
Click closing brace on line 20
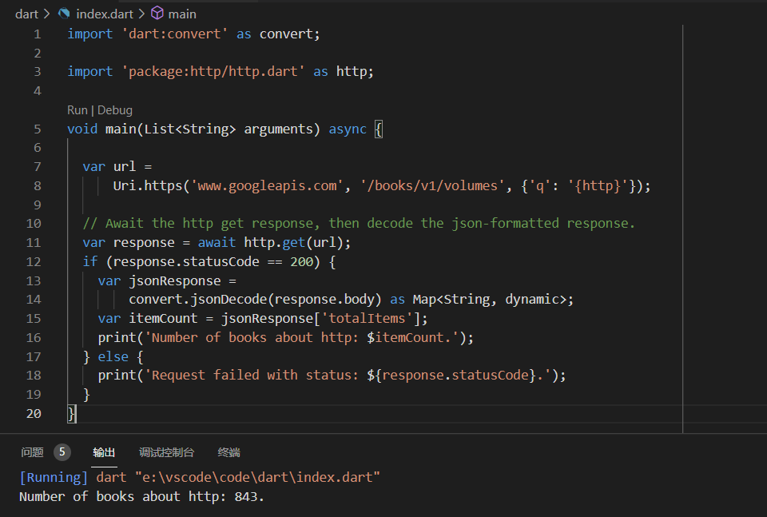[x=71, y=414]
